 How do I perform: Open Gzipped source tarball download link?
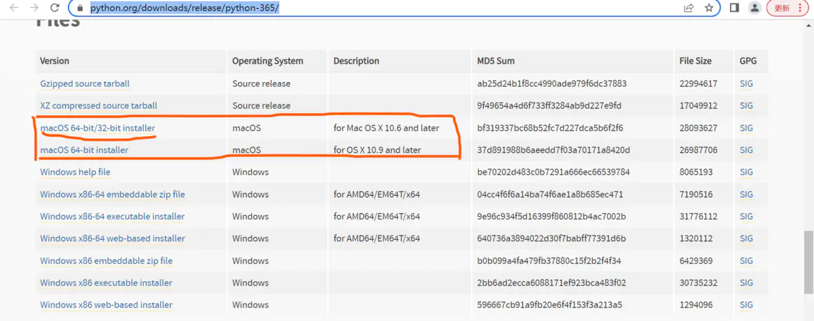[85, 84]
